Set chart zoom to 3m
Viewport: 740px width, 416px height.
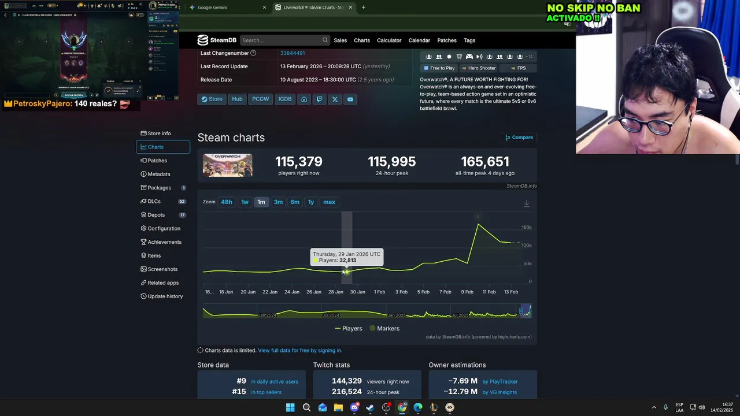(278, 202)
